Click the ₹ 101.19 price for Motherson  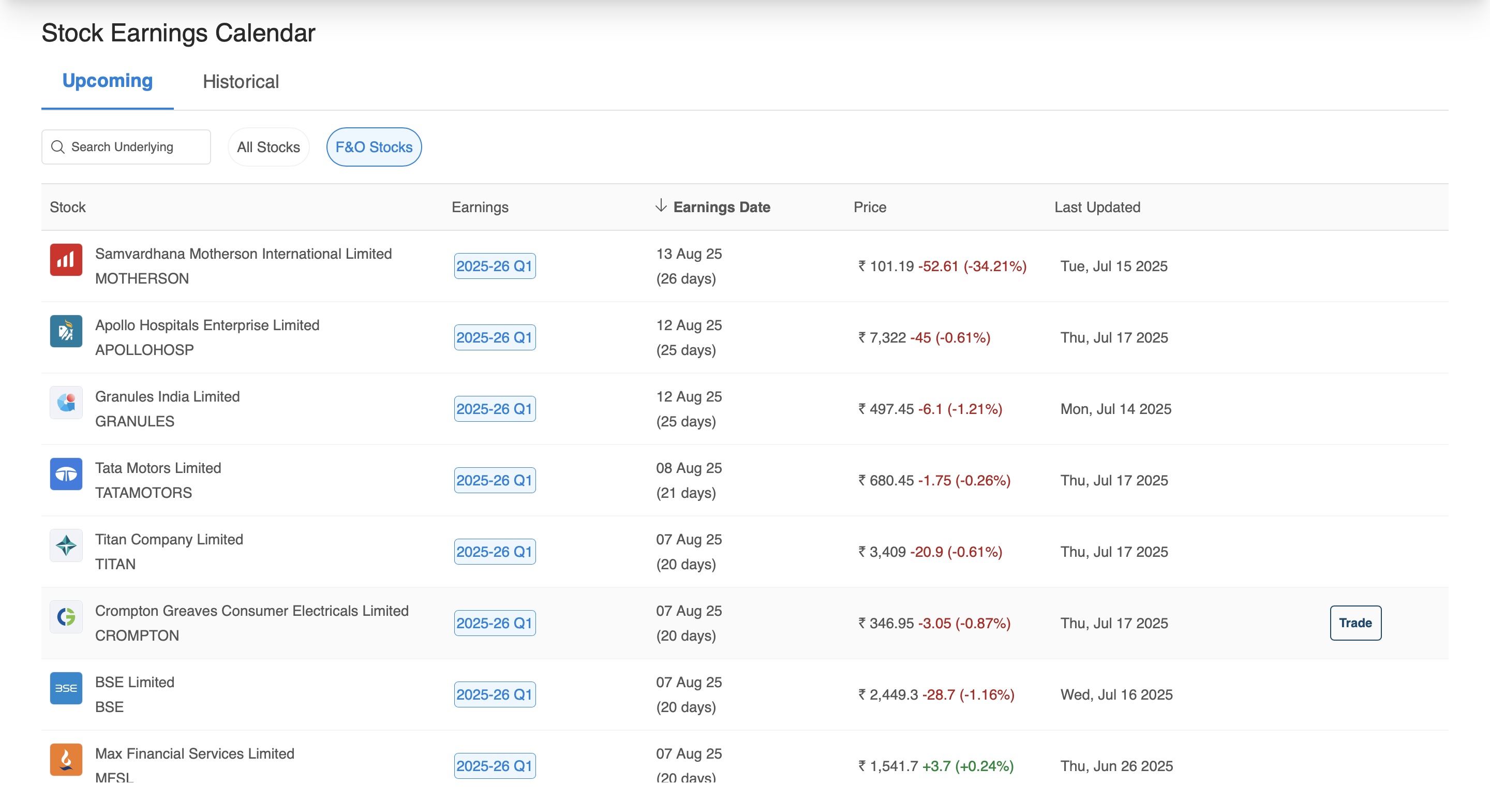[x=886, y=266]
